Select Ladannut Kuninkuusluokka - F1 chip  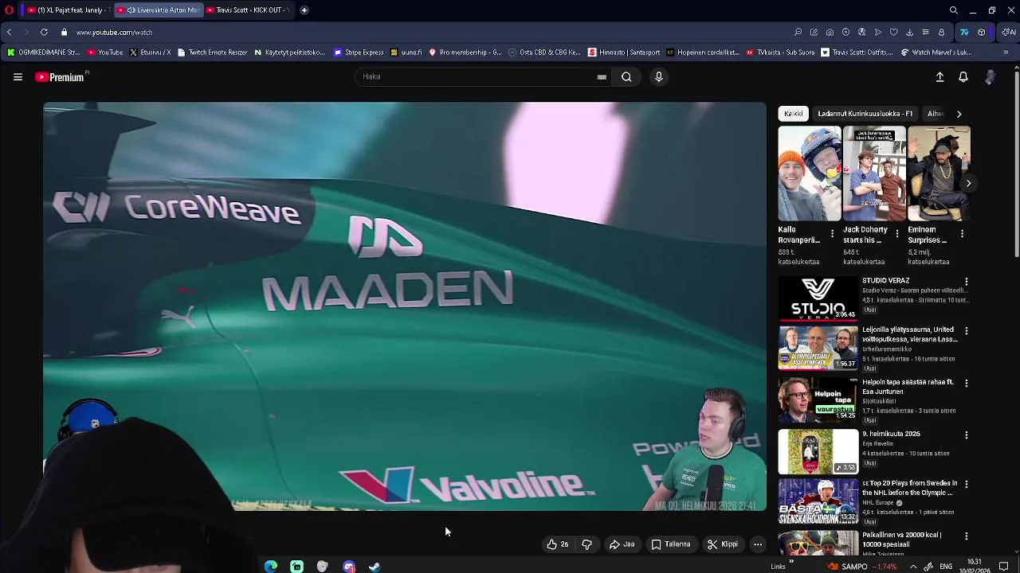tap(865, 114)
